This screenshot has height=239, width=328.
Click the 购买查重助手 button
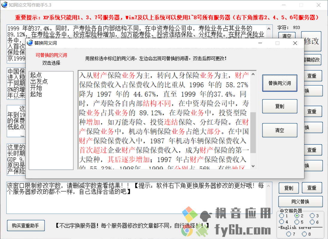click(x=26, y=226)
